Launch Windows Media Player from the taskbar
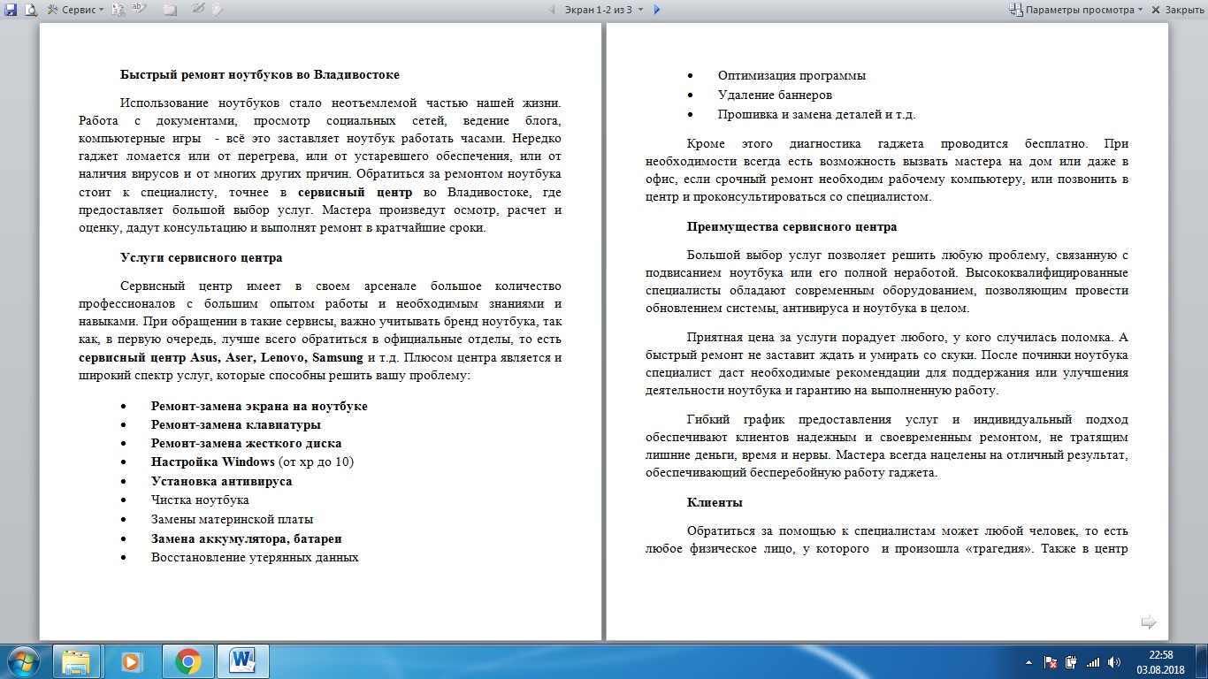1208x679 pixels. click(x=132, y=661)
